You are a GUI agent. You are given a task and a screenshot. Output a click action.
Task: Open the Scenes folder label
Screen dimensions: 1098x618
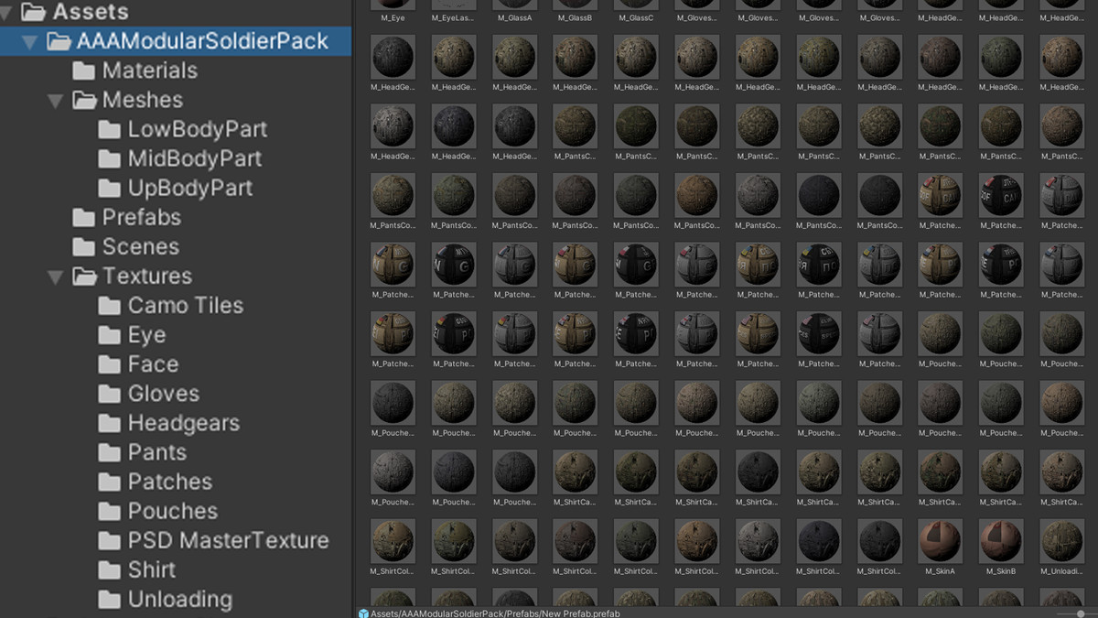[141, 246]
